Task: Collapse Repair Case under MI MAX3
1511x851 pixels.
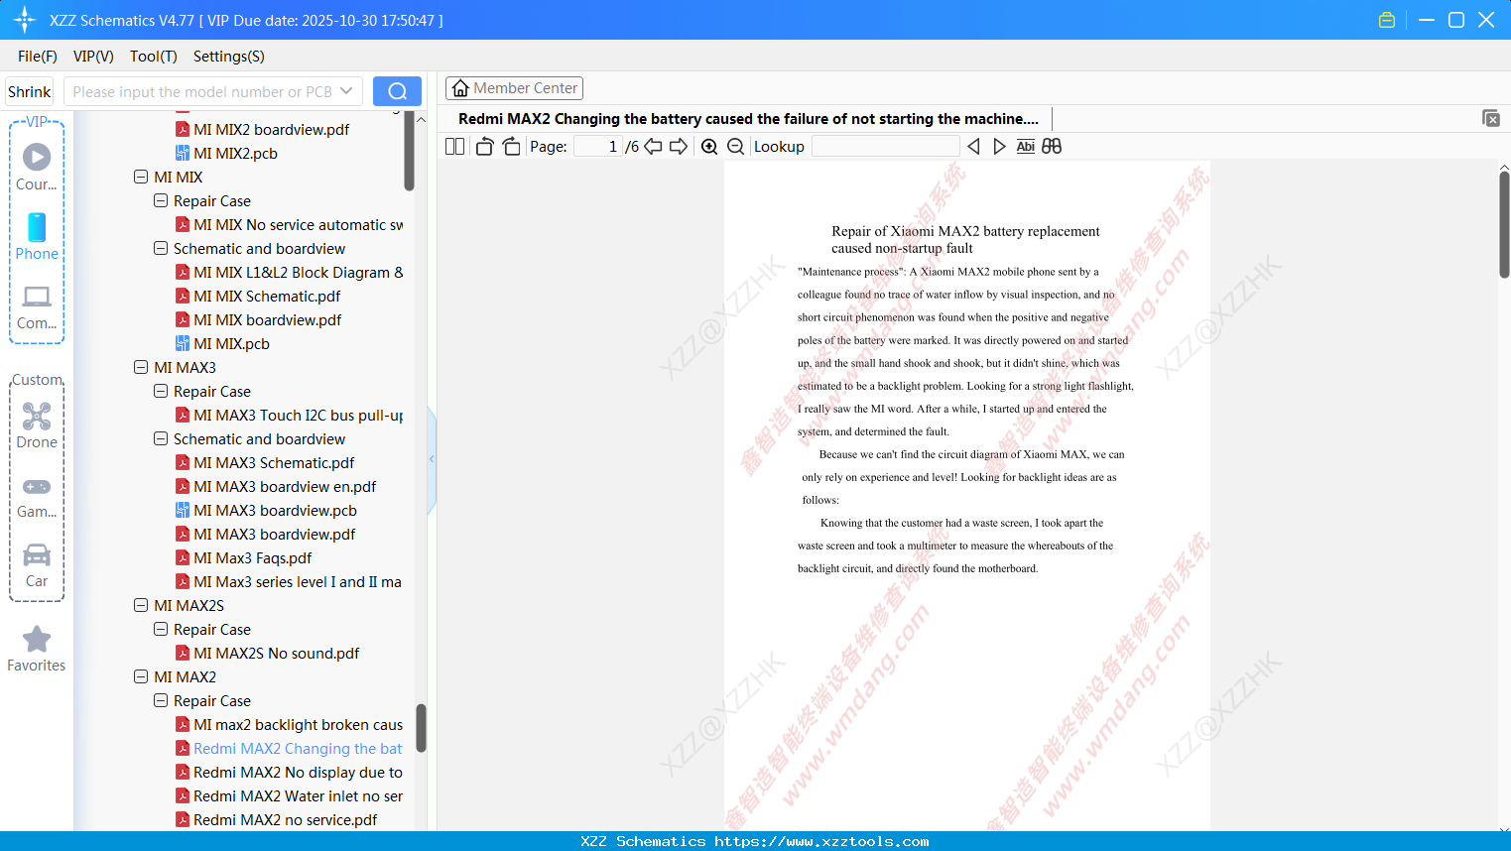Action: pos(161,391)
